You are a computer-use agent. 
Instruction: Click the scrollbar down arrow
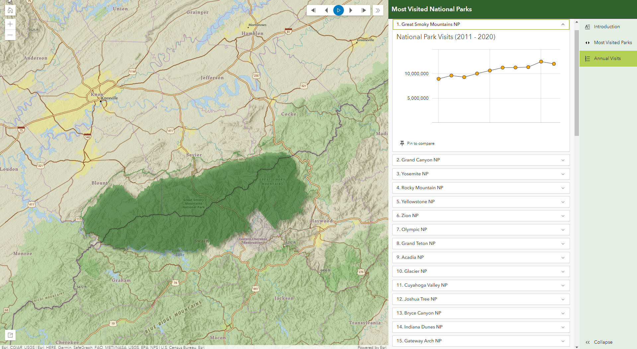(x=577, y=347)
